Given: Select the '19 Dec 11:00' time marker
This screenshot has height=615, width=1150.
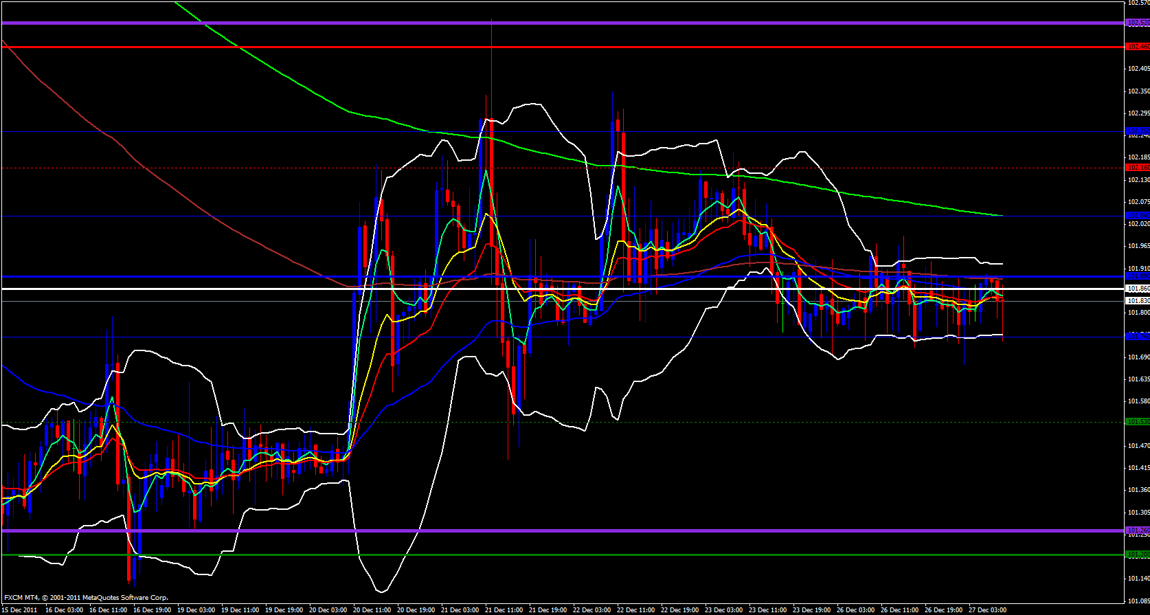Looking at the screenshot, I should [240, 610].
